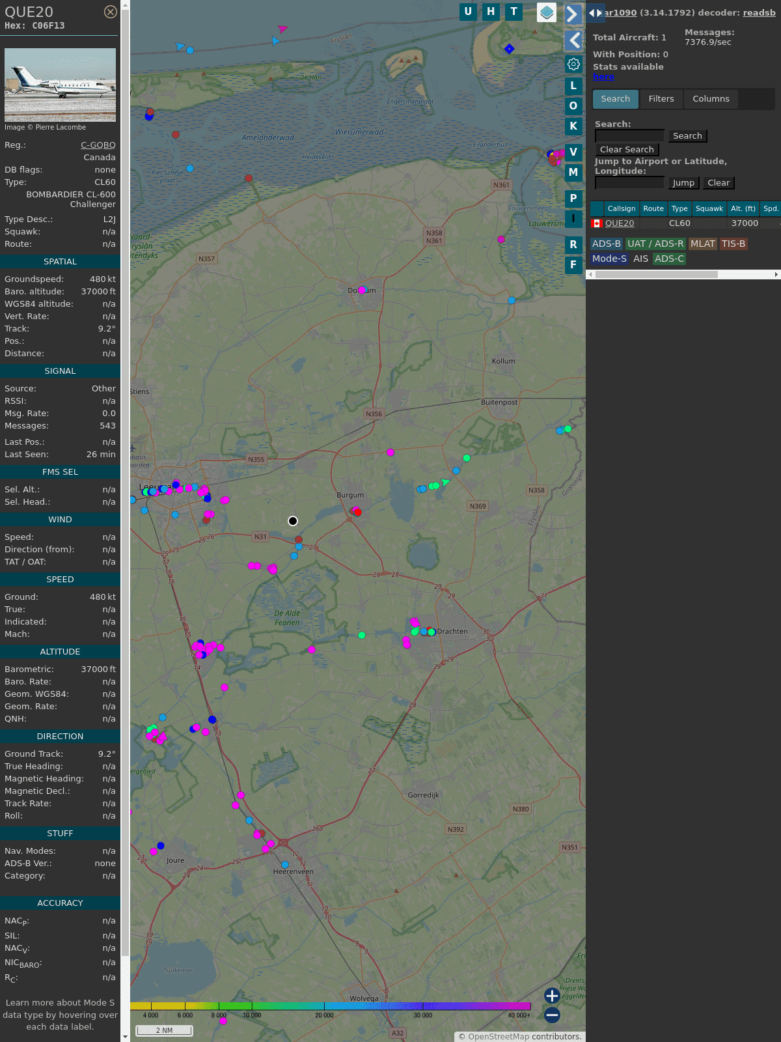
Task: Zoom in with the plus button
Action: pos(552,996)
